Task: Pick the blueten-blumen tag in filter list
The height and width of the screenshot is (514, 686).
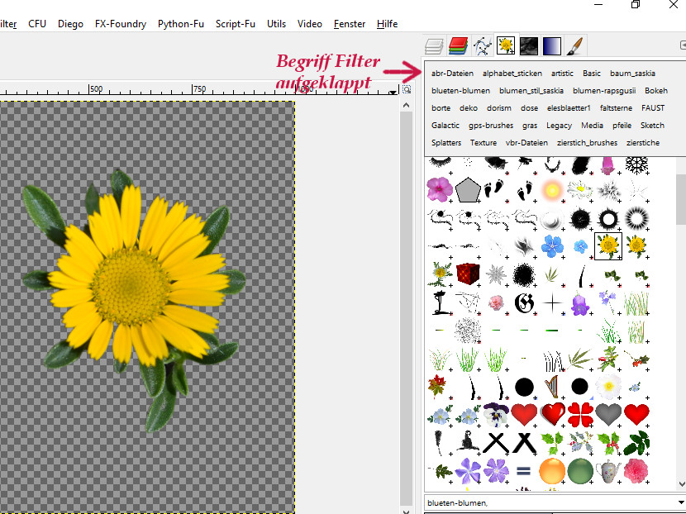Action: [460, 91]
